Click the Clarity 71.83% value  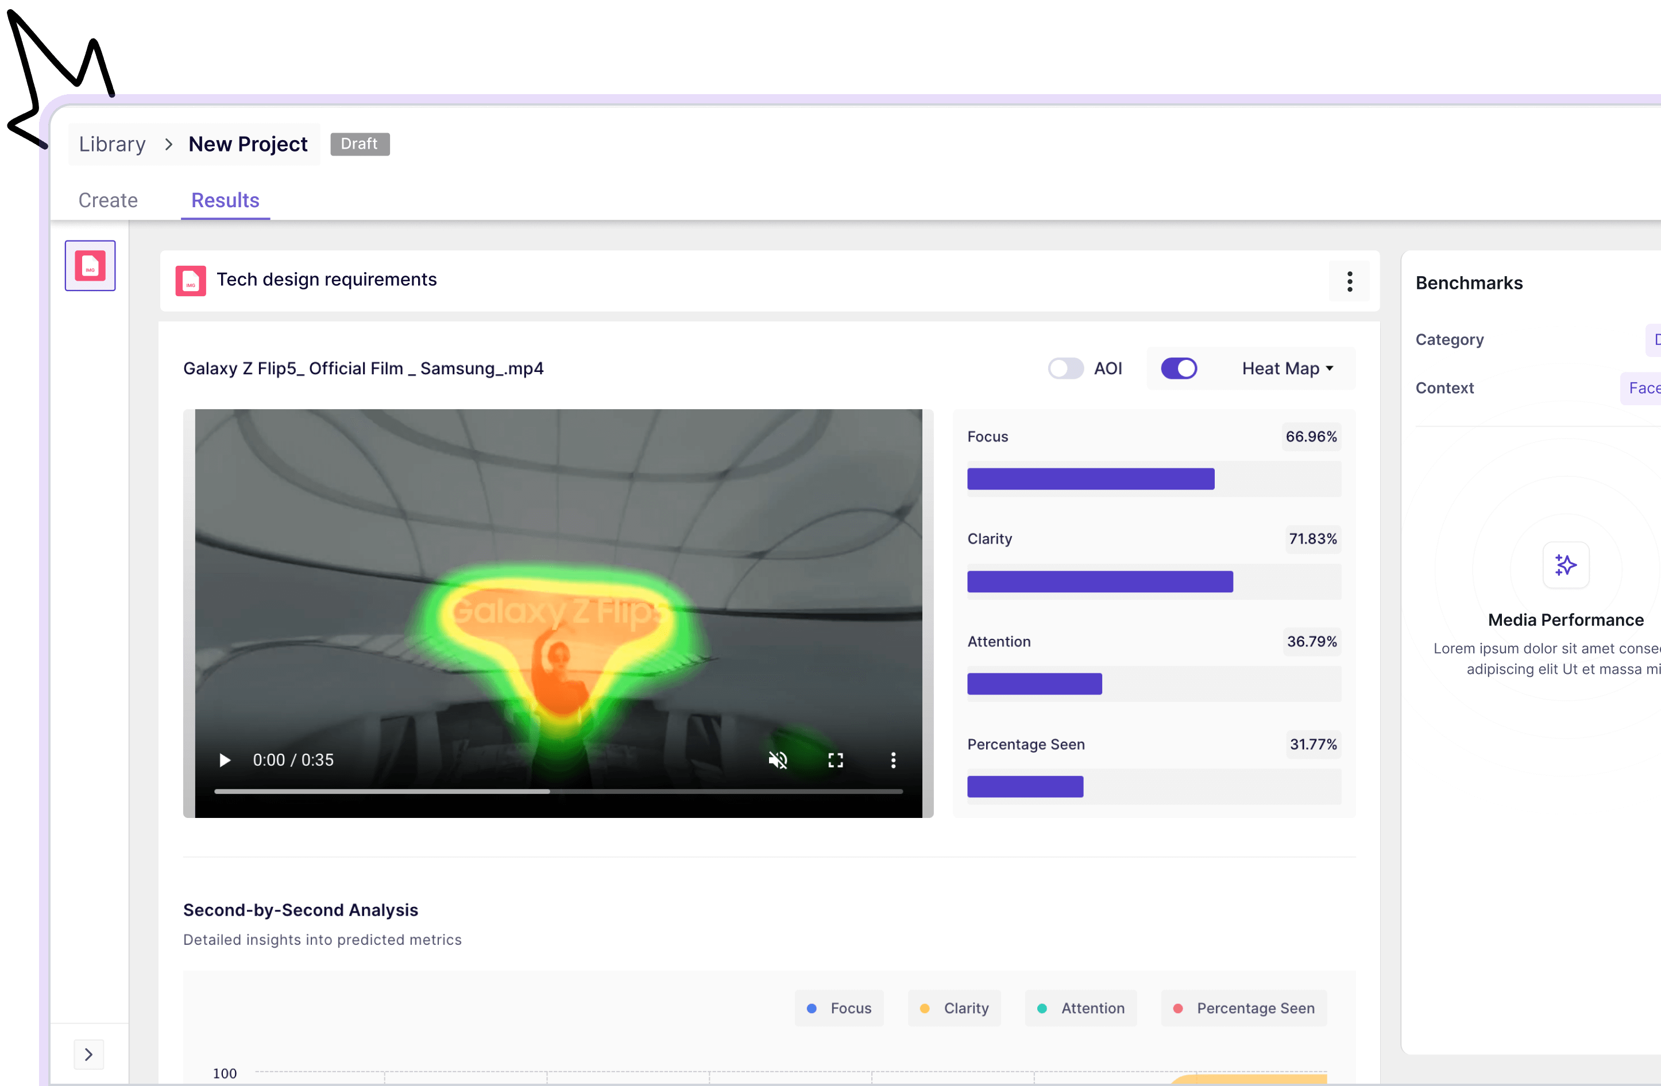[x=1313, y=538]
